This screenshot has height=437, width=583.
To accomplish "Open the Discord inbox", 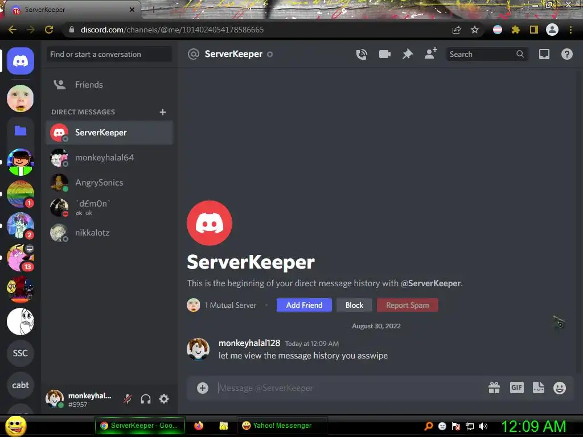I will 544,54.
